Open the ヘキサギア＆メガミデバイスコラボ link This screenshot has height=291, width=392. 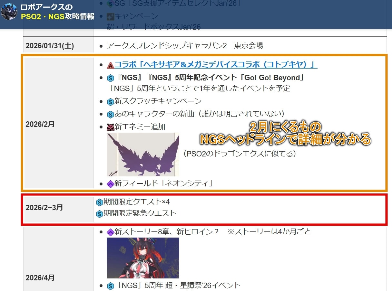[216, 65]
